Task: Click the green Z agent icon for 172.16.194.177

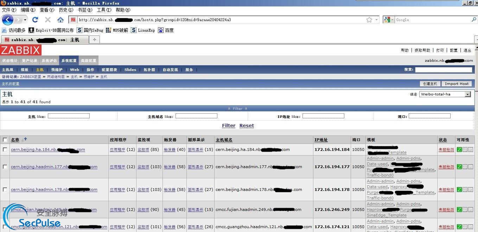Action: [x=459, y=167]
